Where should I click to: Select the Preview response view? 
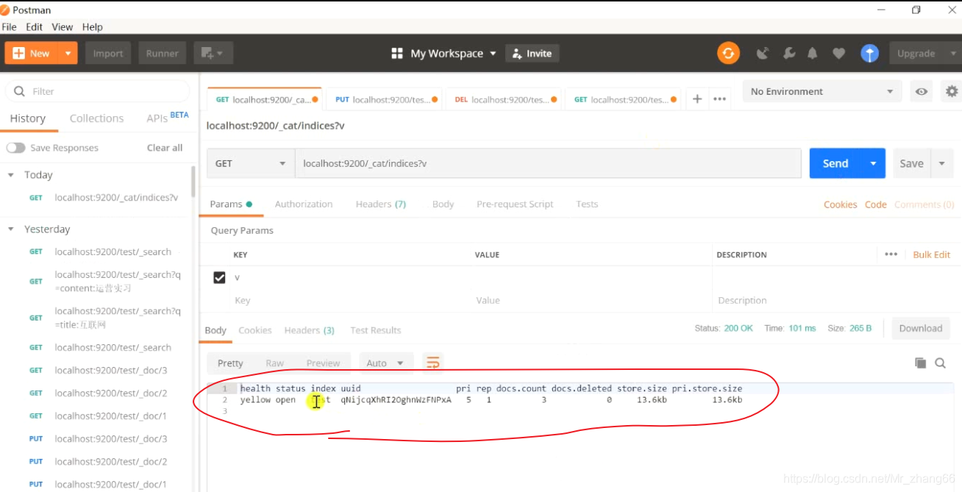[323, 363]
